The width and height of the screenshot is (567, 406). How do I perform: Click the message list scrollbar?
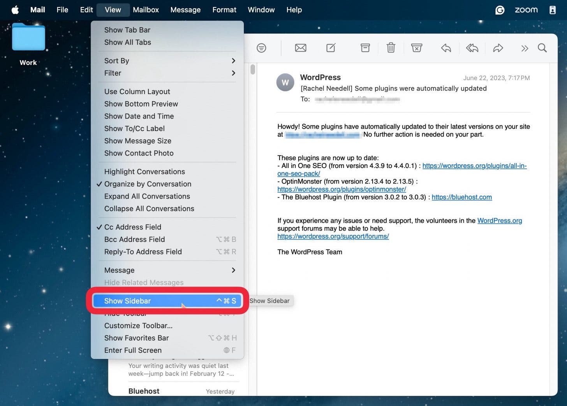[x=253, y=69]
